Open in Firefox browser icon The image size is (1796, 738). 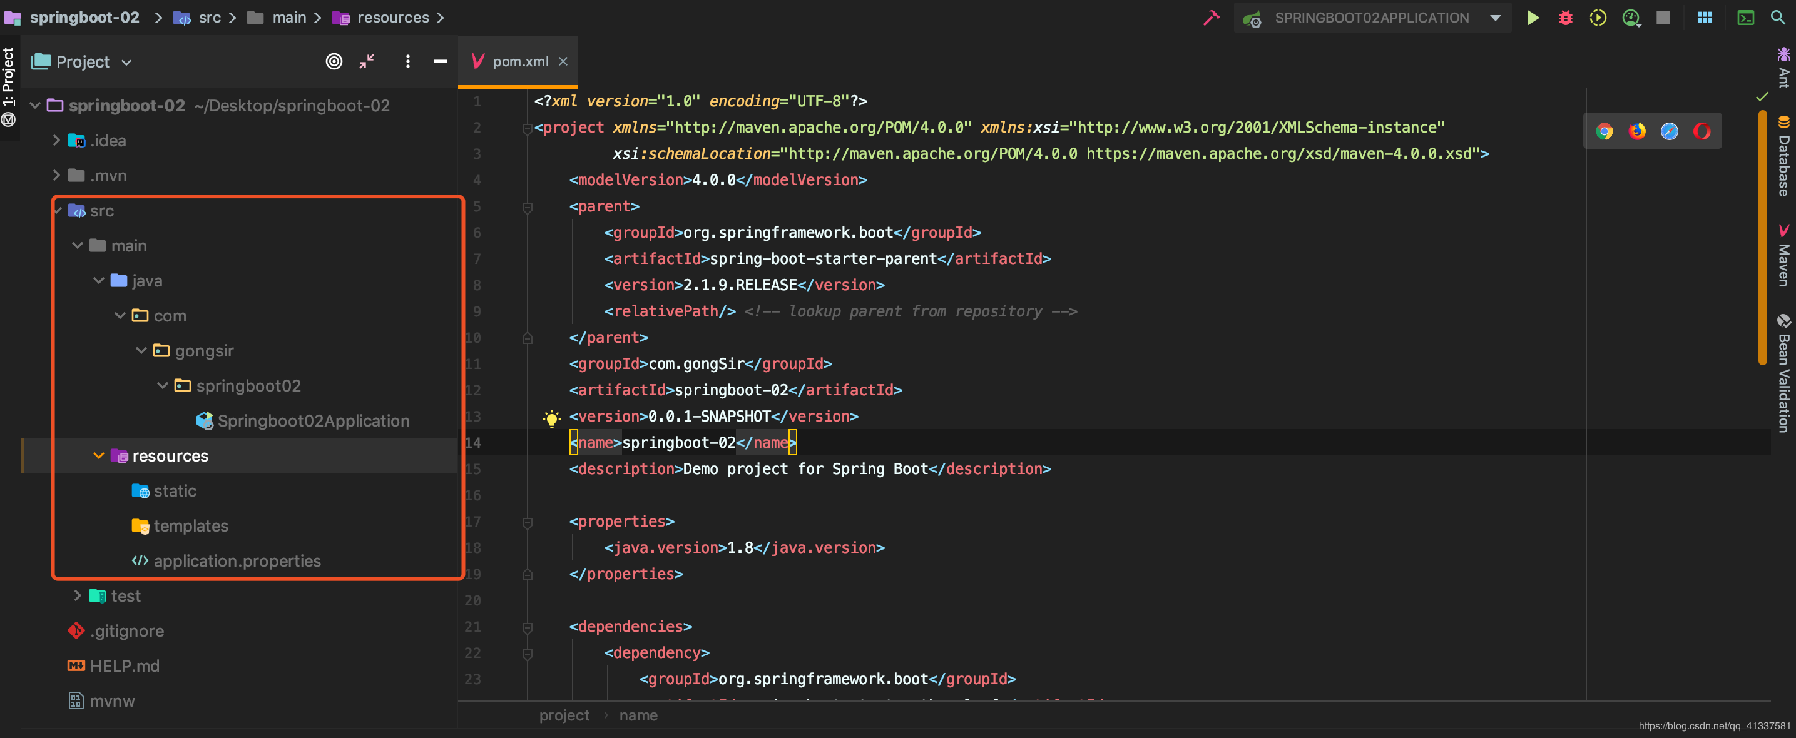click(1637, 131)
